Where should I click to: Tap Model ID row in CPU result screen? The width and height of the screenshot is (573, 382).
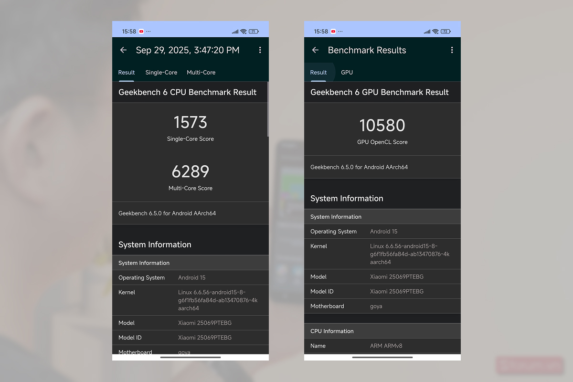pos(191,338)
